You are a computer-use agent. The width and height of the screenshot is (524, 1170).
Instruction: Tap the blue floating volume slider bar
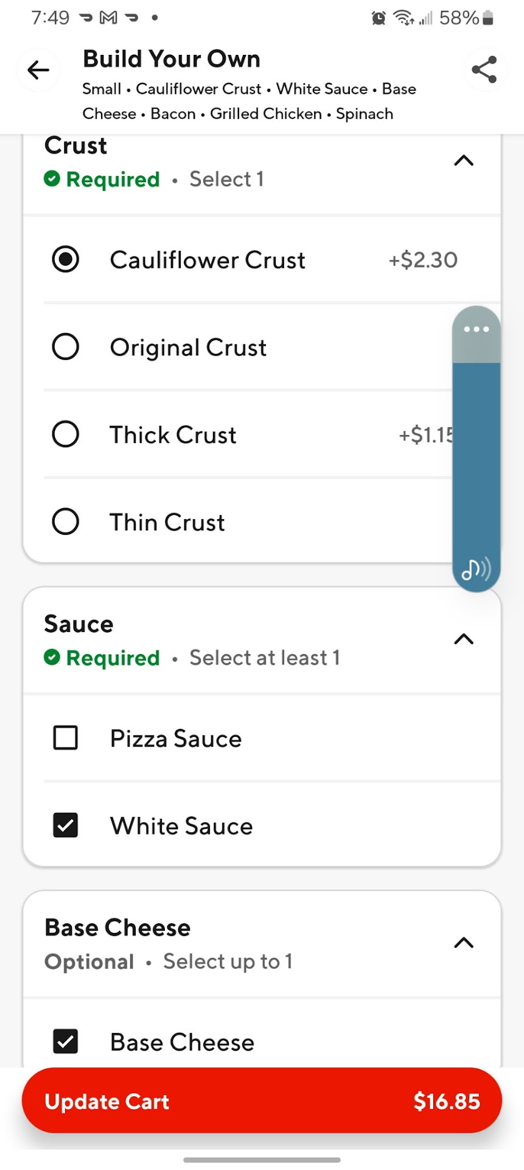click(476, 457)
